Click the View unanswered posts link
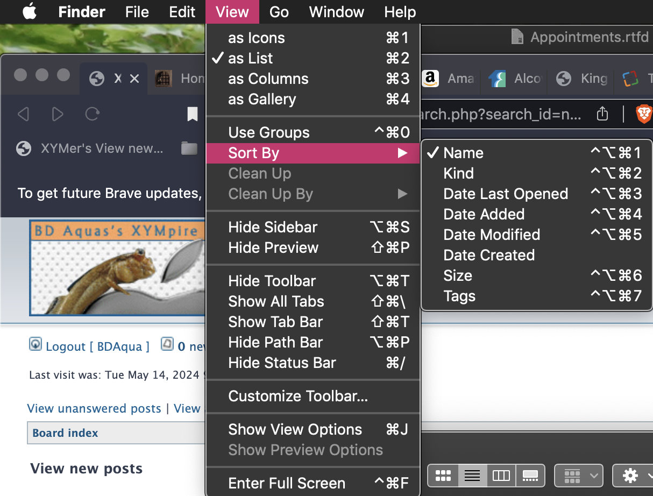The height and width of the screenshot is (496, 653). point(94,408)
